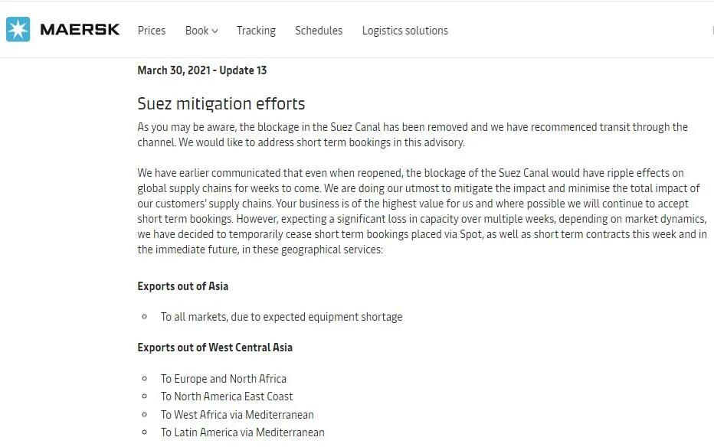Select the 'Exports out of Asia' heading
Viewport: 714px width, 447px height.
click(x=183, y=286)
